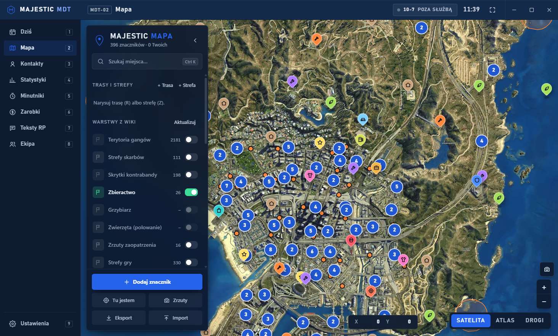Click the Szukaj miejsca search field
This screenshot has width=558, height=336.
click(x=147, y=61)
